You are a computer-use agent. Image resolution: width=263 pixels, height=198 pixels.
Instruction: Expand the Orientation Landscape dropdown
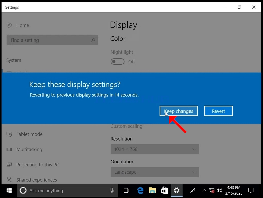[155, 172]
